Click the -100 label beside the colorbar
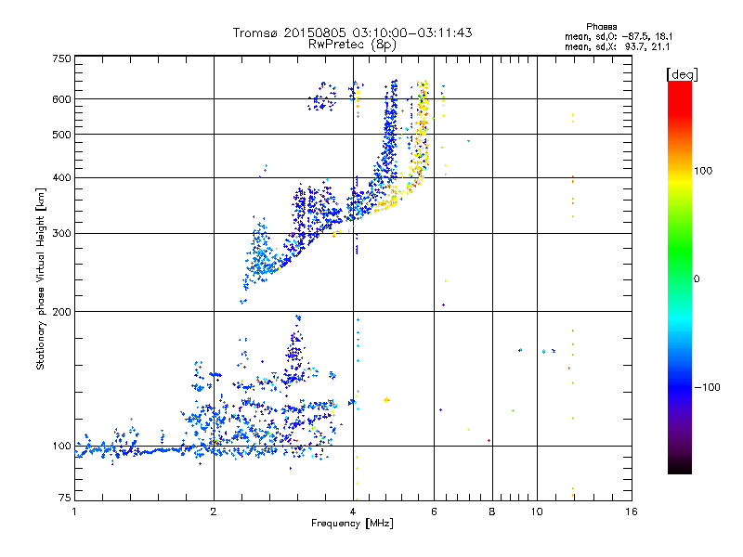 pos(707,387)
